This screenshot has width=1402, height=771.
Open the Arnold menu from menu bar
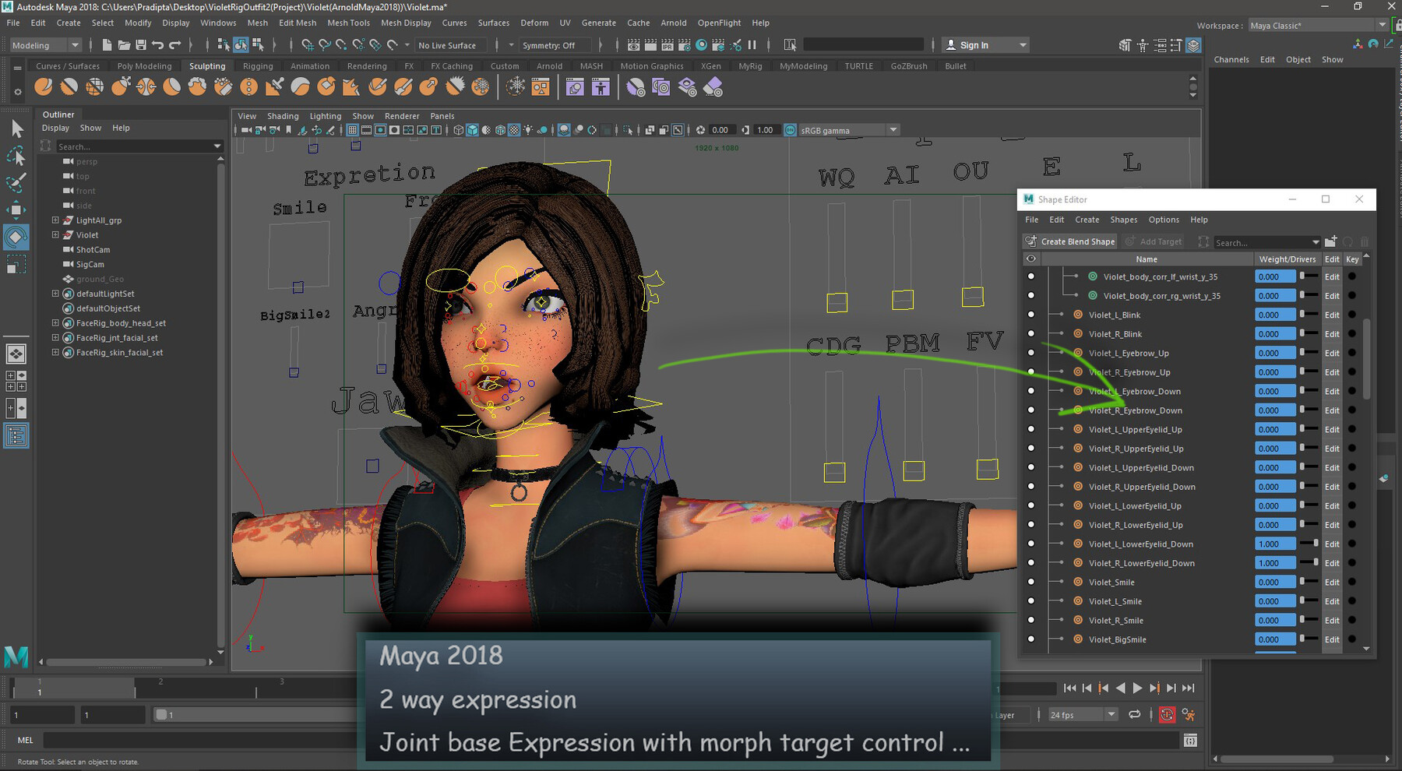pos(673,23)
